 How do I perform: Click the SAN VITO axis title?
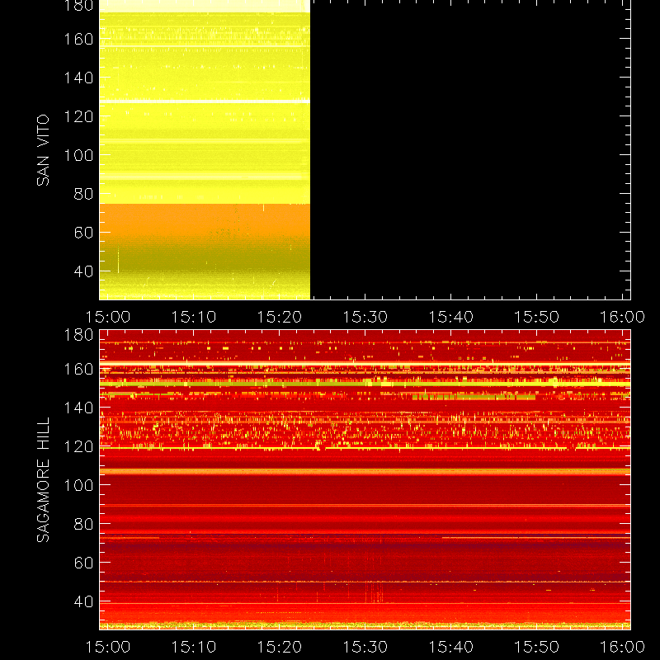43,150
